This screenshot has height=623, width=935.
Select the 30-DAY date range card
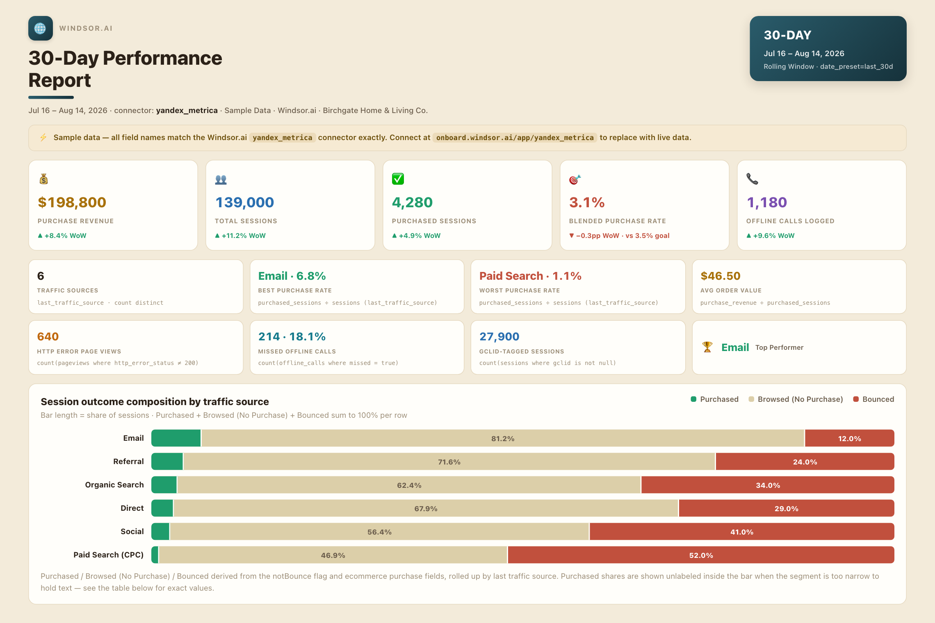pyautogui.click(x=828, y=48)
